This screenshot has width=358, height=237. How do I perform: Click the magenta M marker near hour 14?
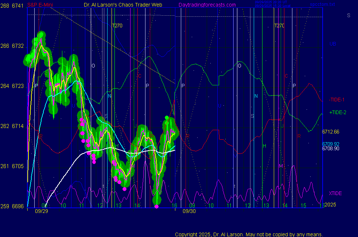point(280,166)
